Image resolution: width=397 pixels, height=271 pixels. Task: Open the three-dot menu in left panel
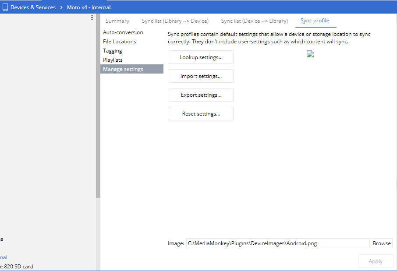(92, 18)
